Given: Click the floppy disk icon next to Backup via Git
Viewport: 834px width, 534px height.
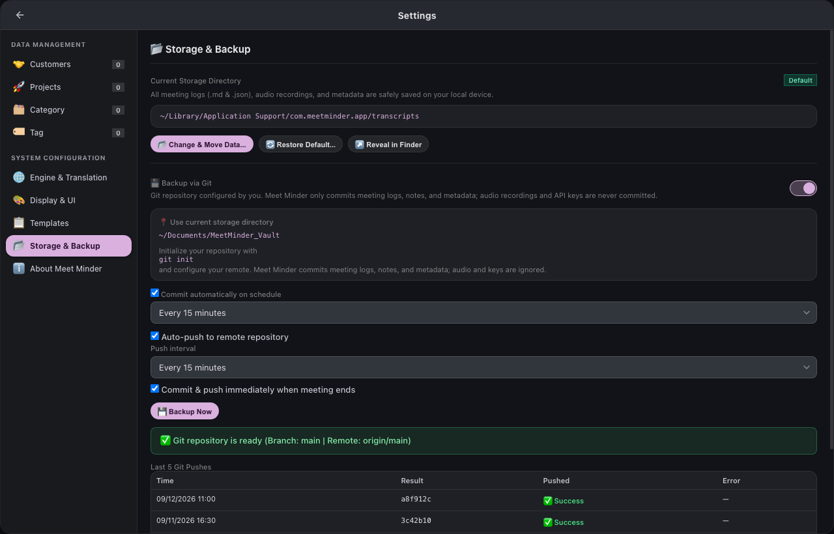Looking at the screenshot, I should pos(155,184).
